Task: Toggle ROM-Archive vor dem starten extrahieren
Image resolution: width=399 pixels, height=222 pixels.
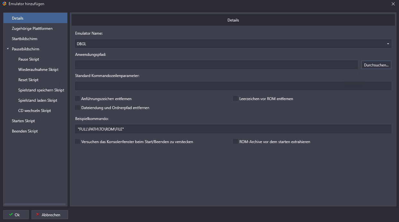Action: pos(235,141)
